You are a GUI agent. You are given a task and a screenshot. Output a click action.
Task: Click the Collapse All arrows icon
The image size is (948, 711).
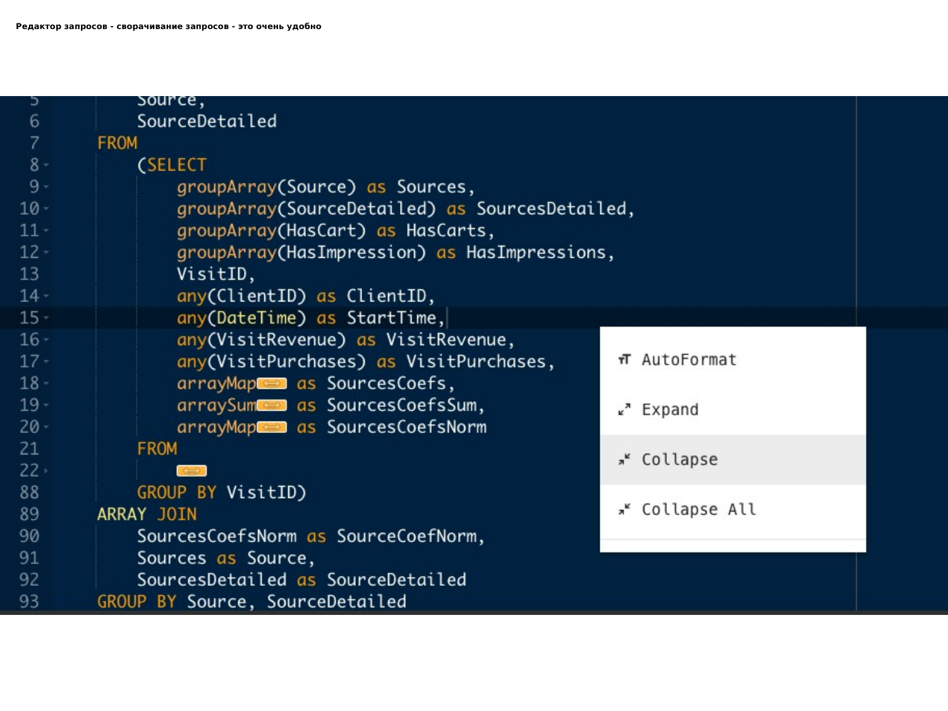click(624, 509)
